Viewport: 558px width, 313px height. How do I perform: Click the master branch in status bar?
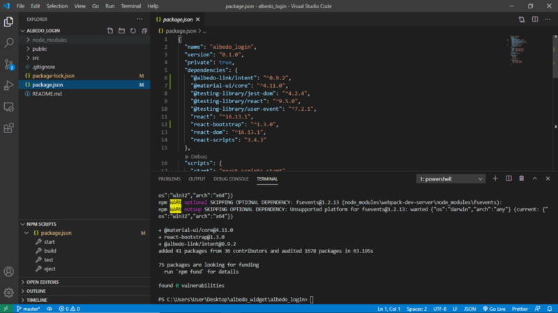click(28, 309)
